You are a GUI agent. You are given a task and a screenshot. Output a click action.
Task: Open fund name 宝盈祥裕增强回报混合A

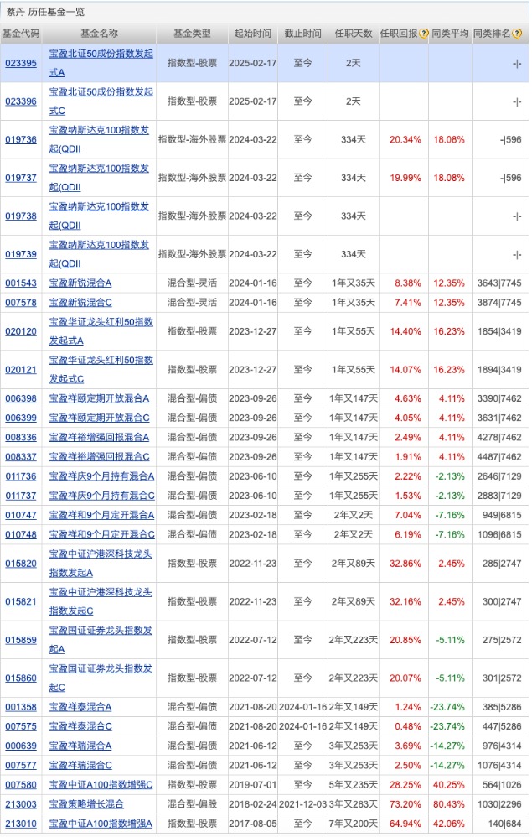click(99, 438)
